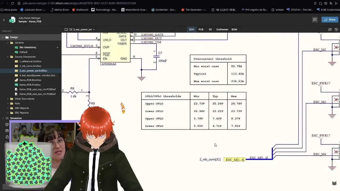
Task: Click the browser address bar URL
Action: 79,3
